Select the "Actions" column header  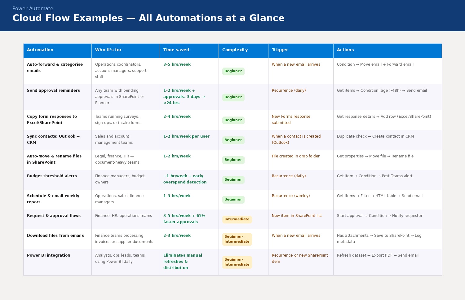(x=387, y=51)
